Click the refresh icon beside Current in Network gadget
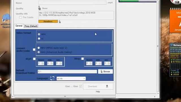This screenshot has width=181, height=102. tap(178, 70)
